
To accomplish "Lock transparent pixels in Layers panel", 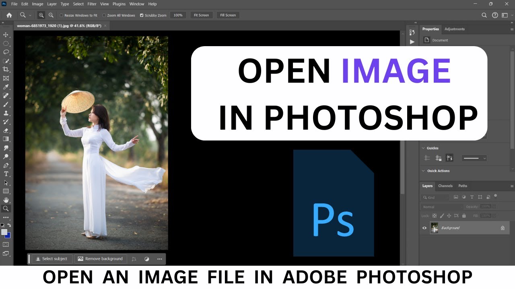I will 434,216.
